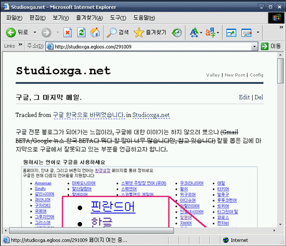Click the 우크라이나어 language link
The height and width of the screenshot is (246, 286).
pyautogui.click(x=191, y=183)
